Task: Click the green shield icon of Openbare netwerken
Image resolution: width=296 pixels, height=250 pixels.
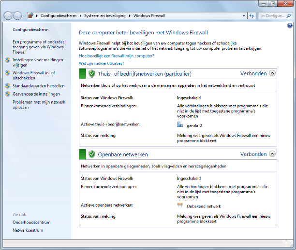Action: (92, 154)
